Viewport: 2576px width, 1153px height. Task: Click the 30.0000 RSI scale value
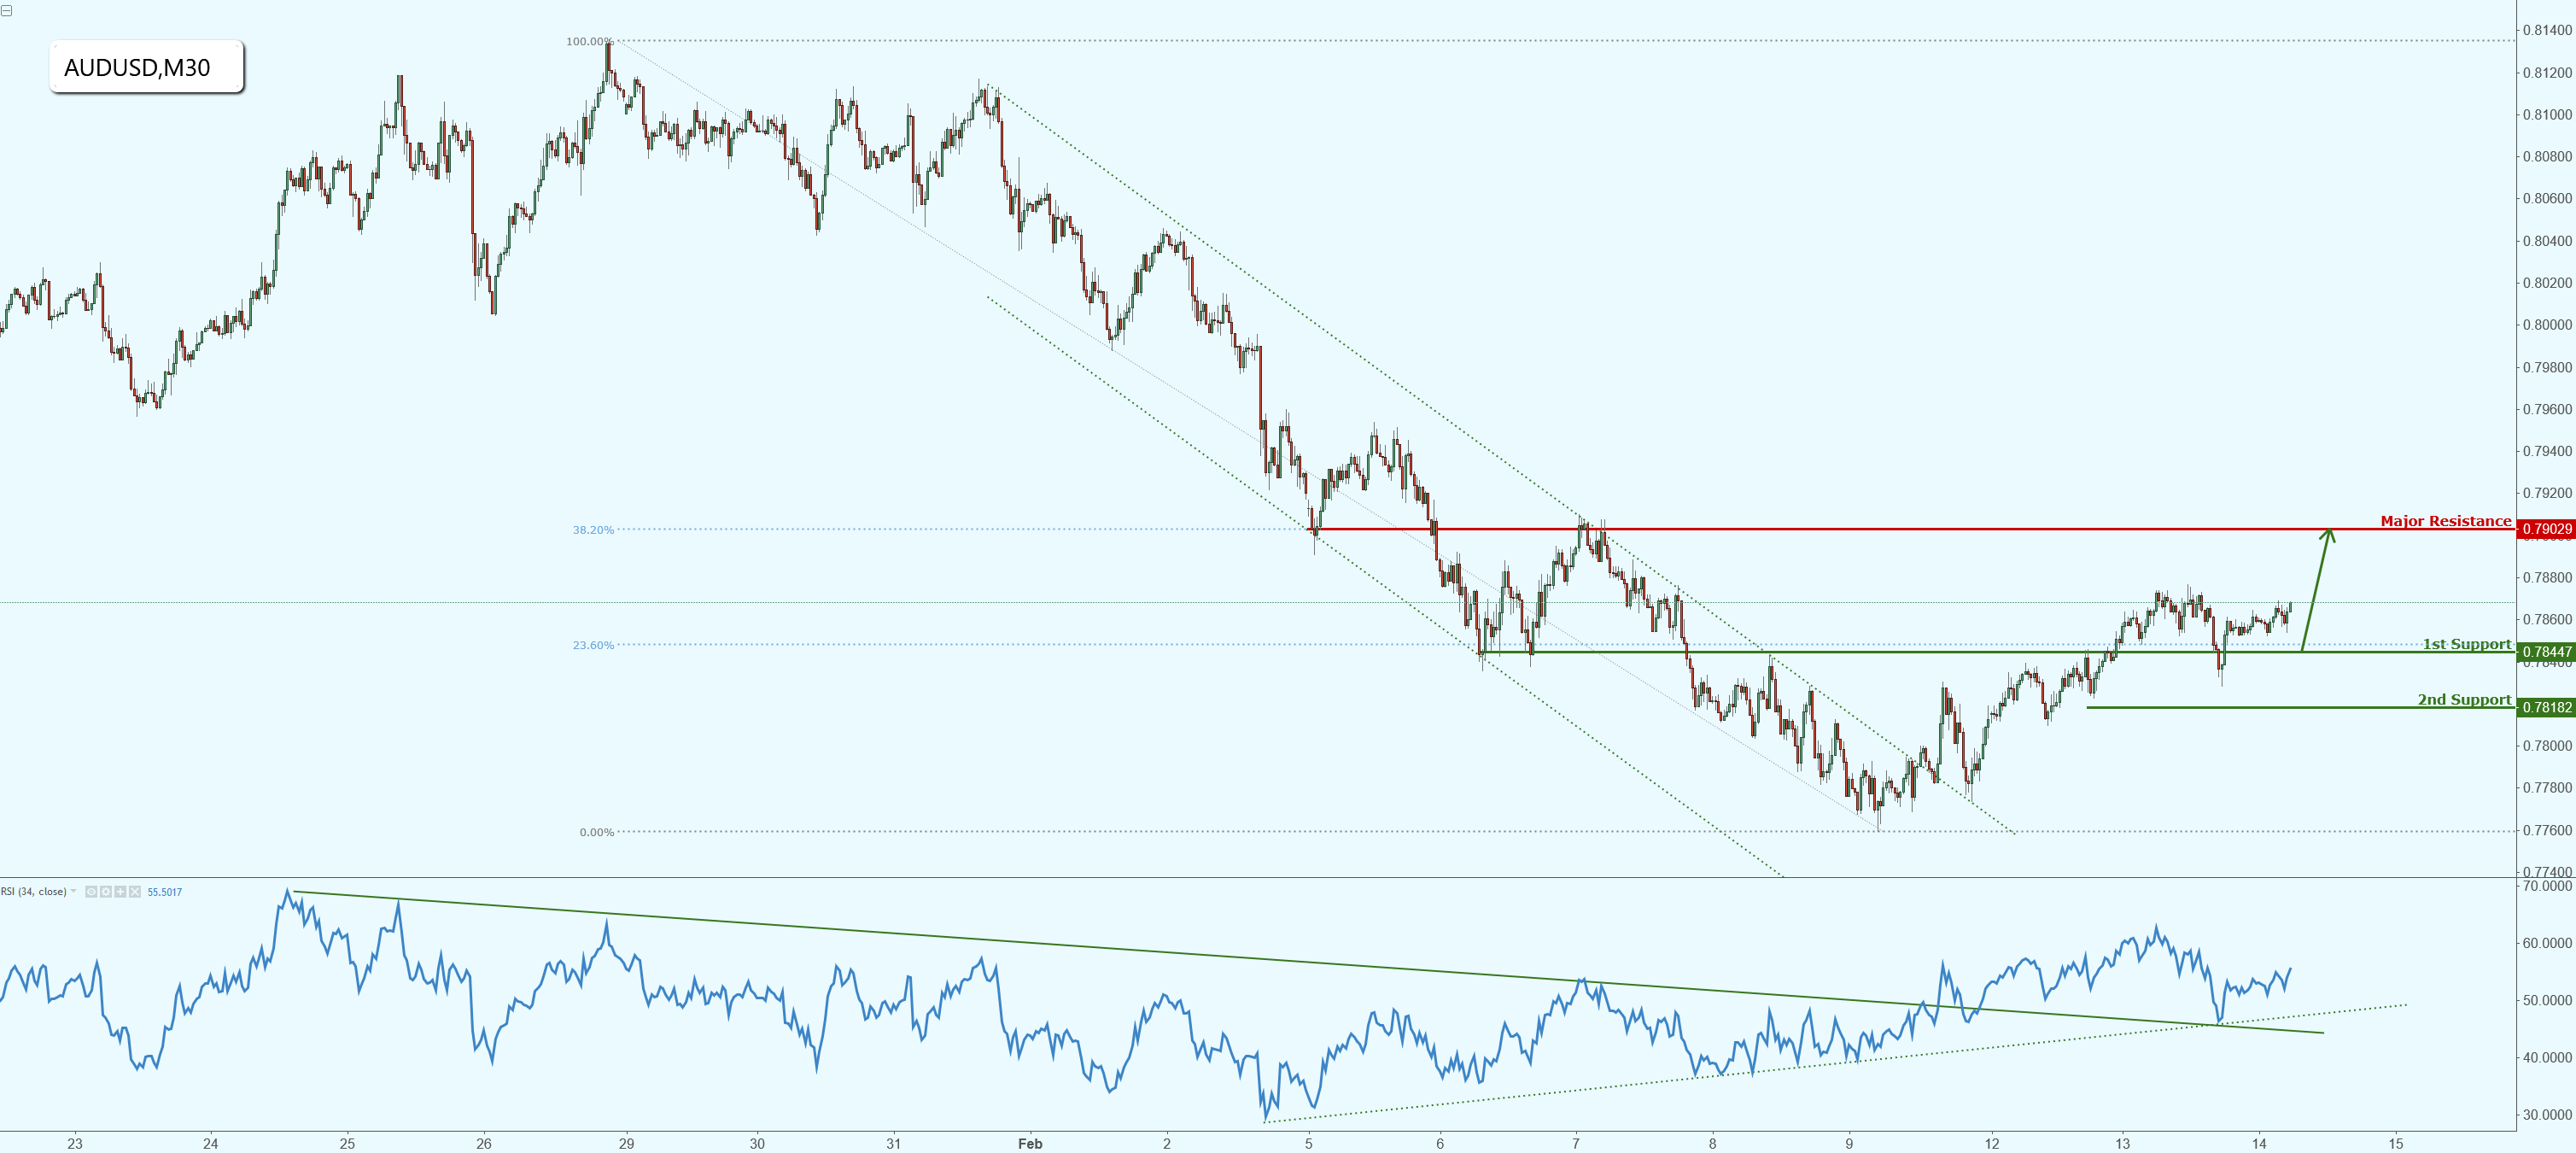[x=2547, y=1114]
